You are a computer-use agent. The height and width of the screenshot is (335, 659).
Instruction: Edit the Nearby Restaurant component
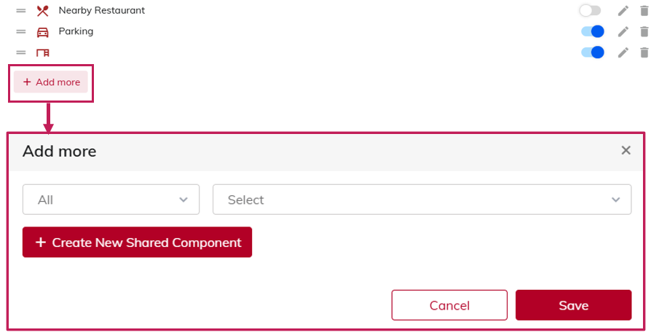point(623,11)
